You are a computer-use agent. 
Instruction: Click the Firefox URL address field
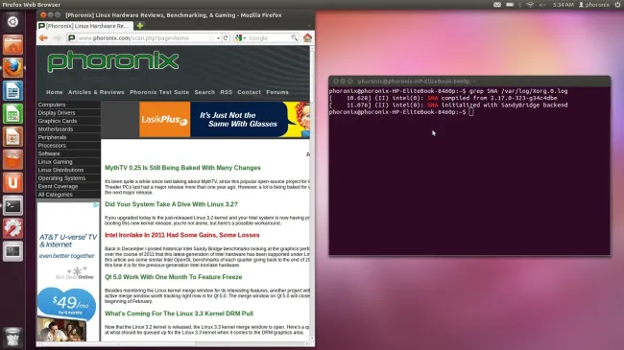click(x=143, y=37)
